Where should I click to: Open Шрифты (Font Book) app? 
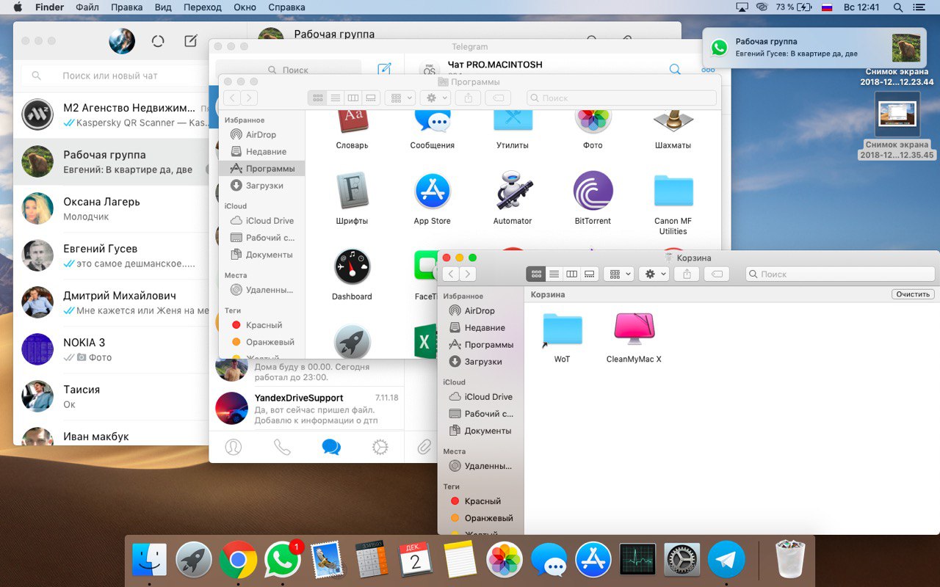pyautogui.click(x=352, y=191)
